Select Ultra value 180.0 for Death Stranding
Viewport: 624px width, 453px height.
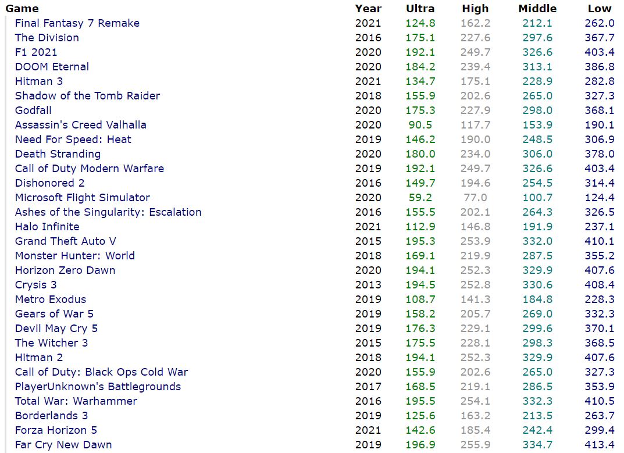pos(420,154)
